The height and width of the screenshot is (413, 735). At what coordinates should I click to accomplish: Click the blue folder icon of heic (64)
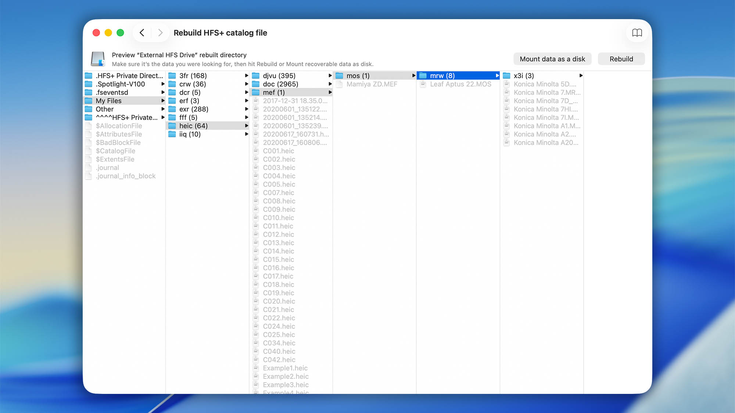173,126
